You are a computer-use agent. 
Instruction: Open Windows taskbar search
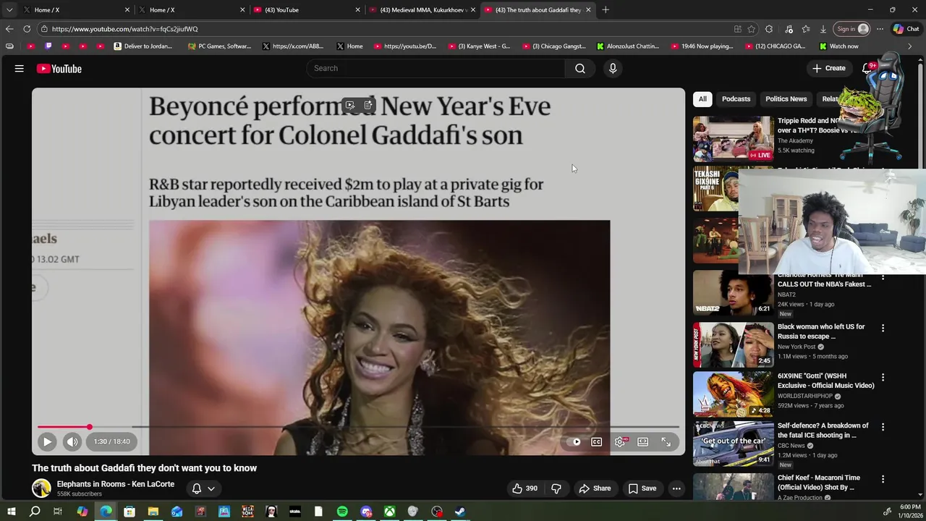point(35,512)
